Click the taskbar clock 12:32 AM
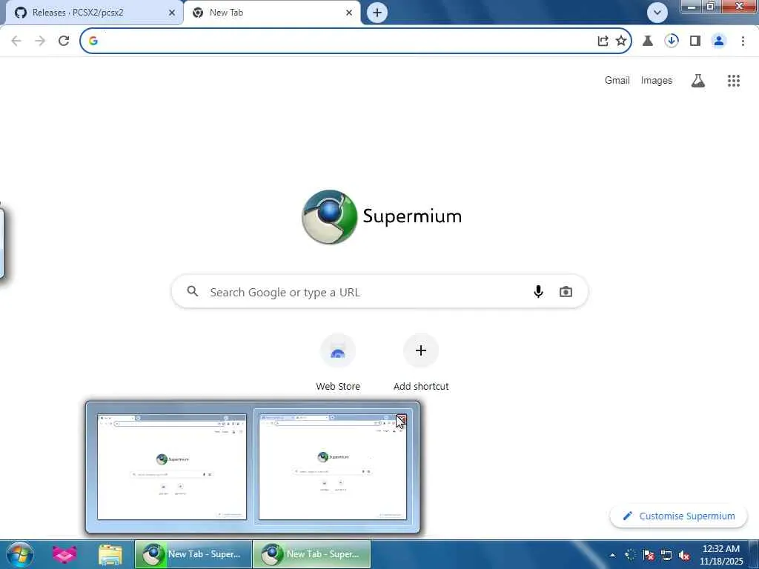 pyautogui.click(x=720, y=555)
